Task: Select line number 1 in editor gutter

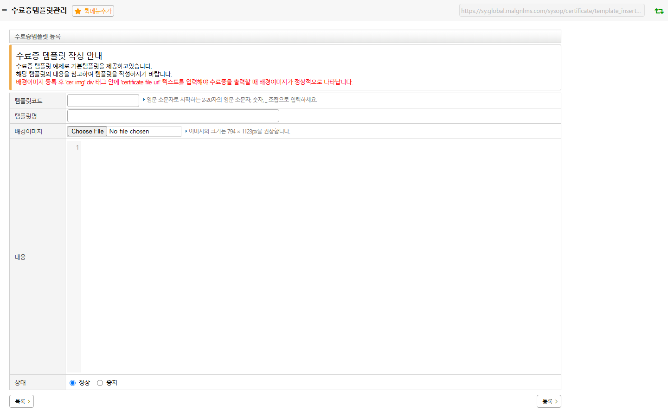Action: click(77, 147)
